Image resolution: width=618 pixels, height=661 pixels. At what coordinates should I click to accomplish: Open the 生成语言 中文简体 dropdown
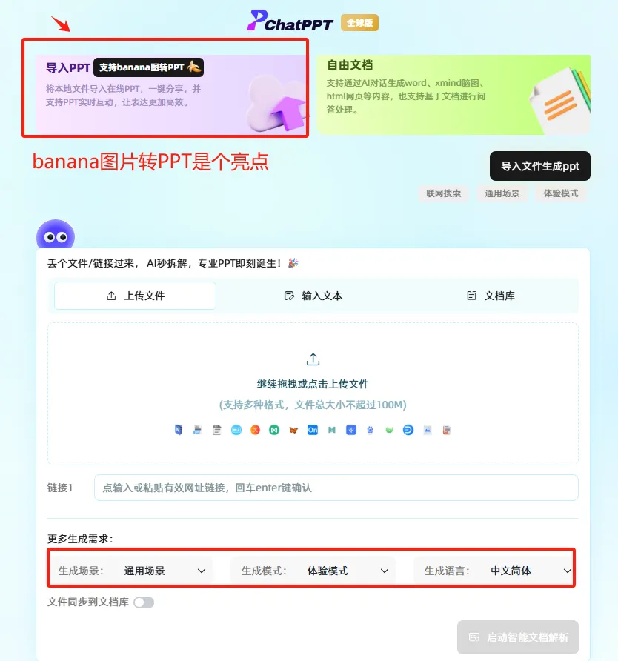494,571
